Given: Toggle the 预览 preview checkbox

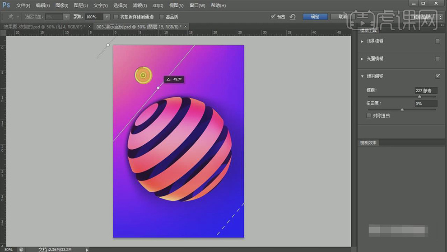Looking at the screenshot, I should tap(273, 17).
